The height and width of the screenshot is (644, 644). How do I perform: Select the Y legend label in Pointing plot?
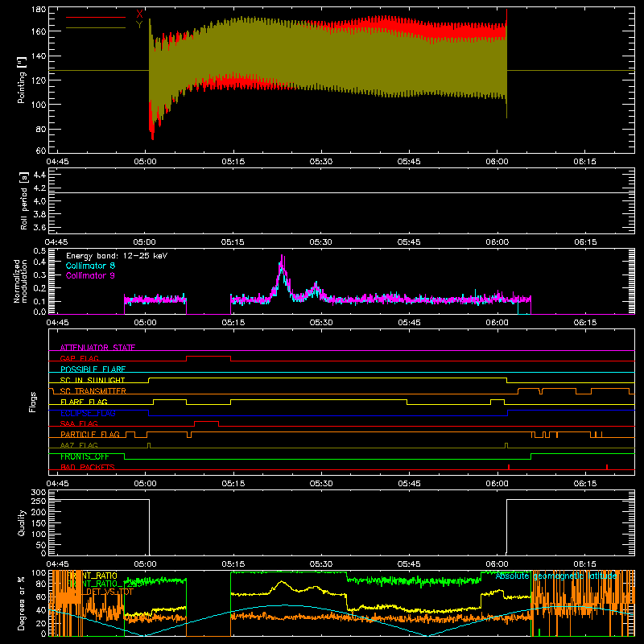click(139, 25)
